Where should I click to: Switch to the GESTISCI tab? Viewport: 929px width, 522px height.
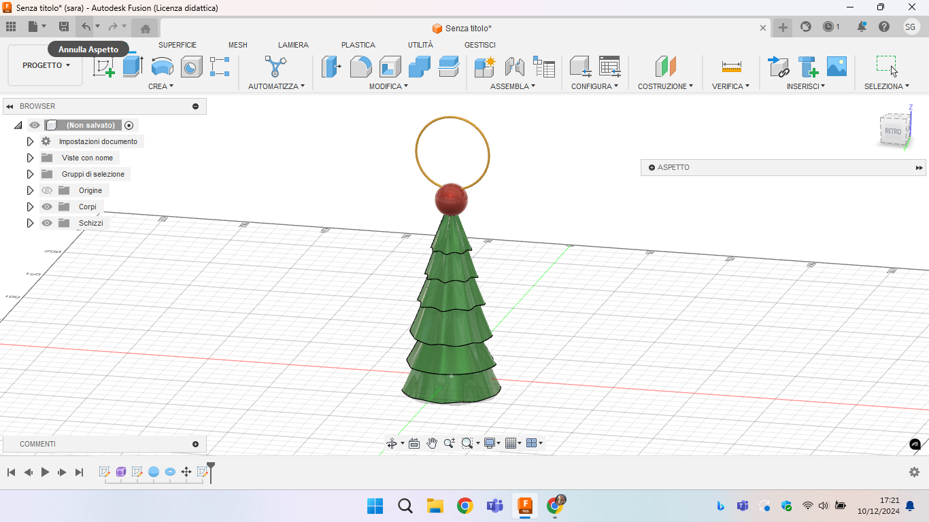(480, 45)
